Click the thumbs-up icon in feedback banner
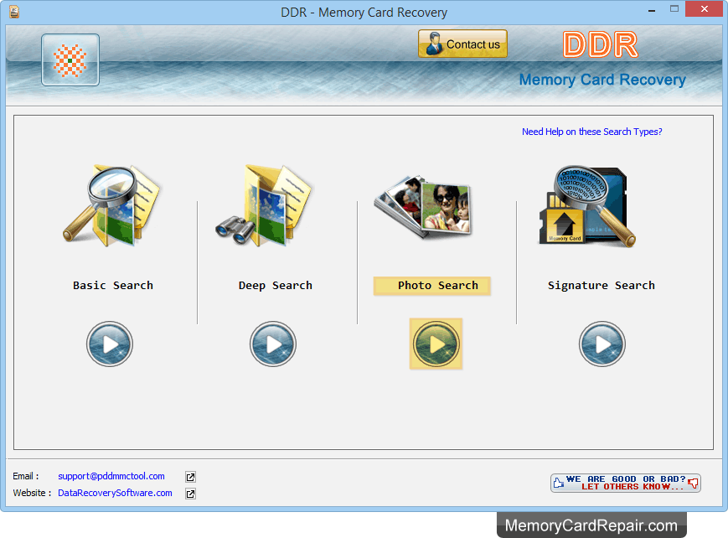 pos(557,483)
